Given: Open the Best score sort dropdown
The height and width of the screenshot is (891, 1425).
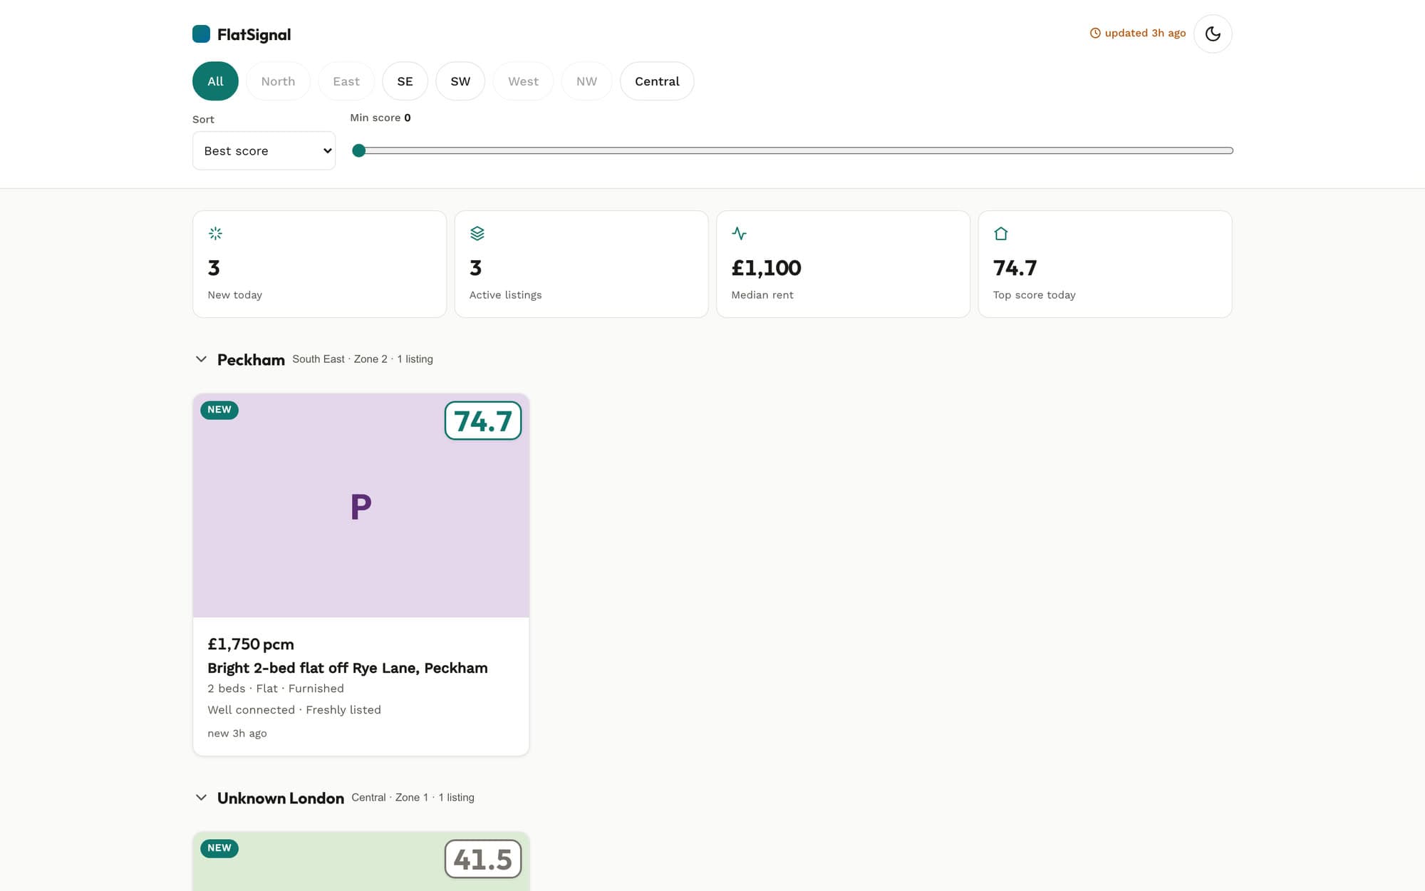Looking at the screenshot, I should tap(264, 150).
